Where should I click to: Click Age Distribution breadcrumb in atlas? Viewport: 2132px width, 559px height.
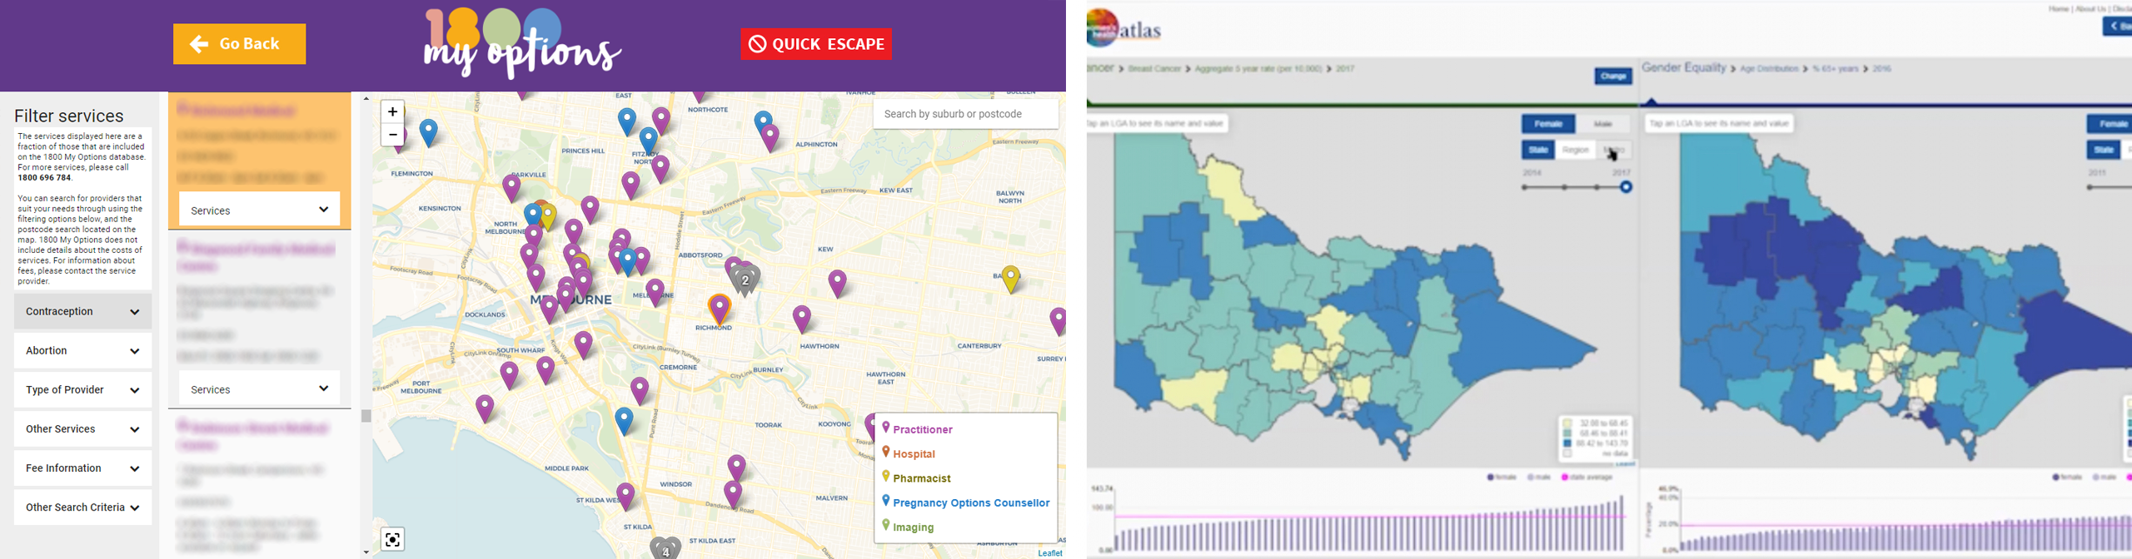pos(1769,69)
